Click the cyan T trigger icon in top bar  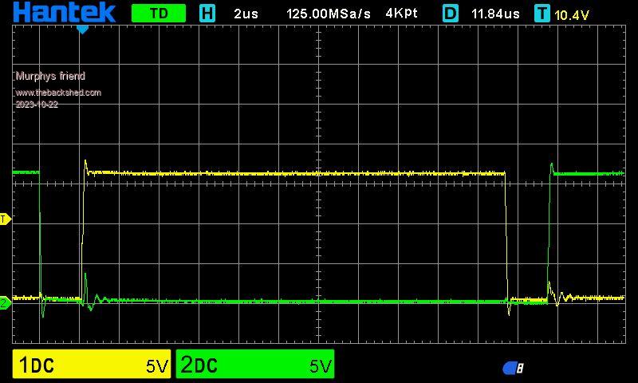point(542,13)
